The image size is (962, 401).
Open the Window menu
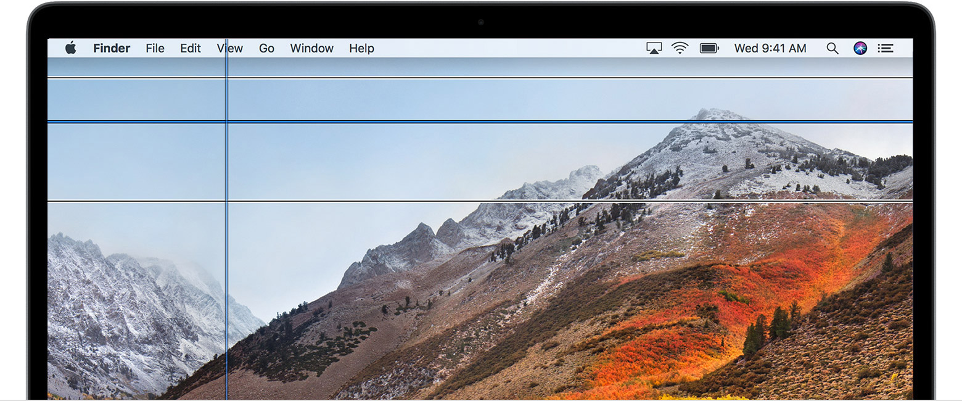point(311,48)
